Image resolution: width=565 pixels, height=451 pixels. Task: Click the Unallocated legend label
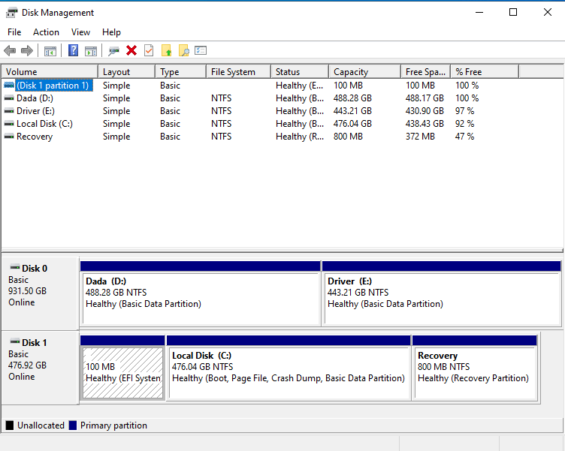tap(41, 425)
